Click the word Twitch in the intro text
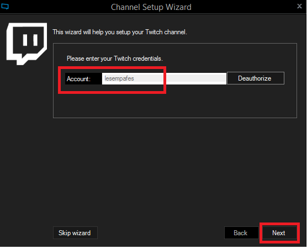 [x=154, y=32]
